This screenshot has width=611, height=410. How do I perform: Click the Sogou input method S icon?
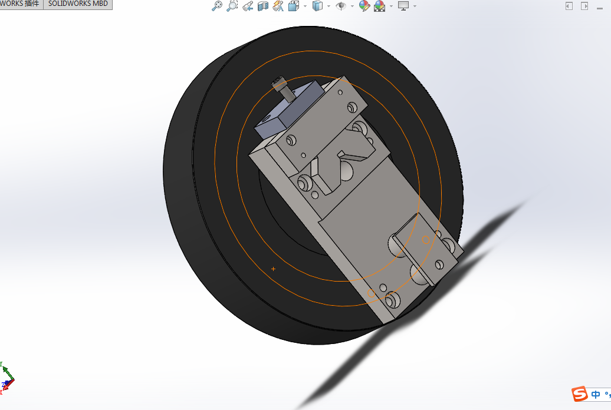(579, 394)
